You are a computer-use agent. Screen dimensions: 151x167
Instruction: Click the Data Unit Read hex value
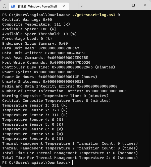[59, 48]
